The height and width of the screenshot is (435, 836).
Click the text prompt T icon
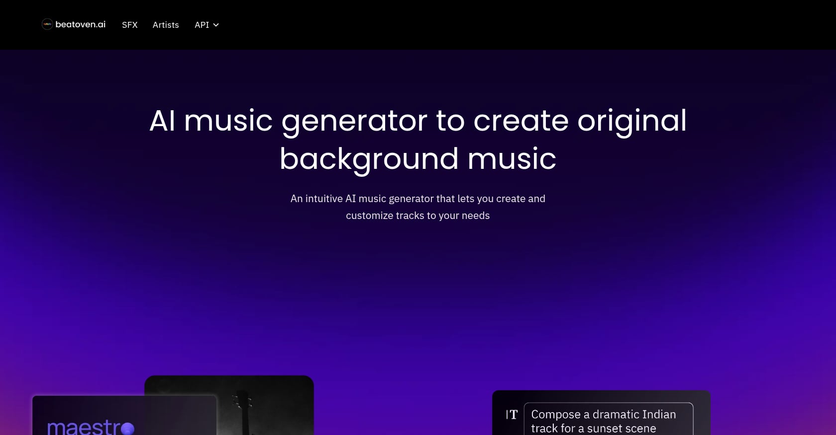[512, 415]
